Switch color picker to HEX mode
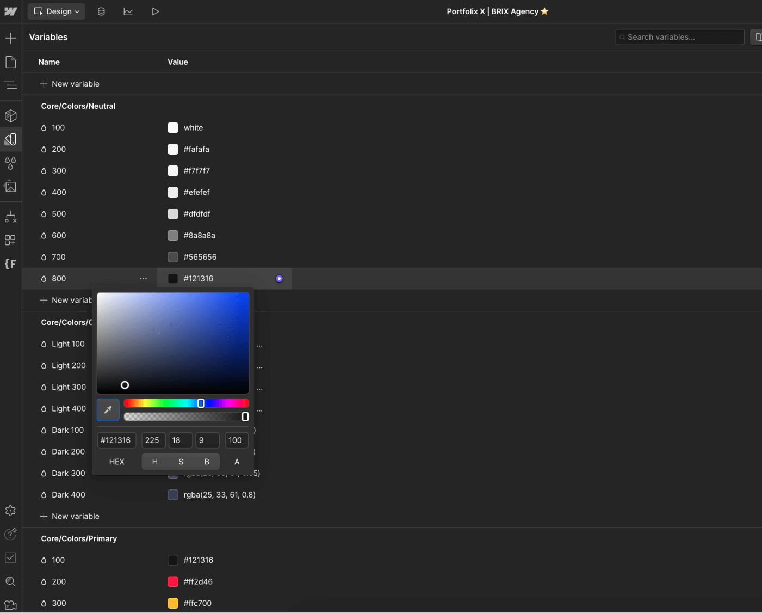Viewport: 762px width, 613px height. [x=116, y=461]
